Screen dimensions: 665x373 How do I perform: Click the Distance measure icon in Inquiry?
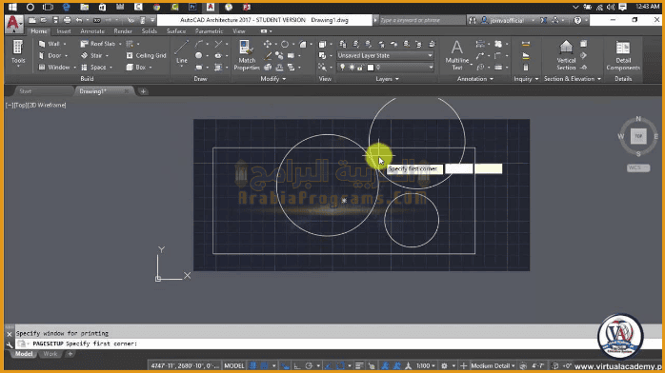(526, 44)
